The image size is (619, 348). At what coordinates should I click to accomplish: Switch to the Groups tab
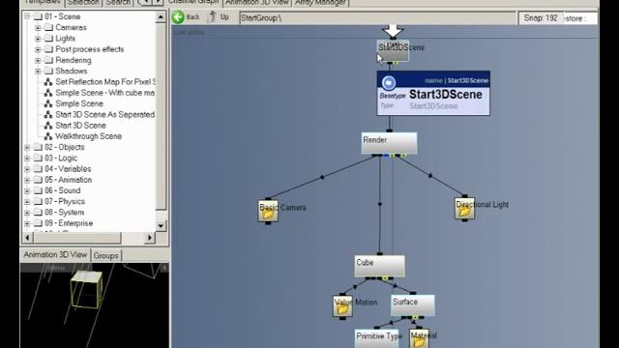click(x=105, y=255)
